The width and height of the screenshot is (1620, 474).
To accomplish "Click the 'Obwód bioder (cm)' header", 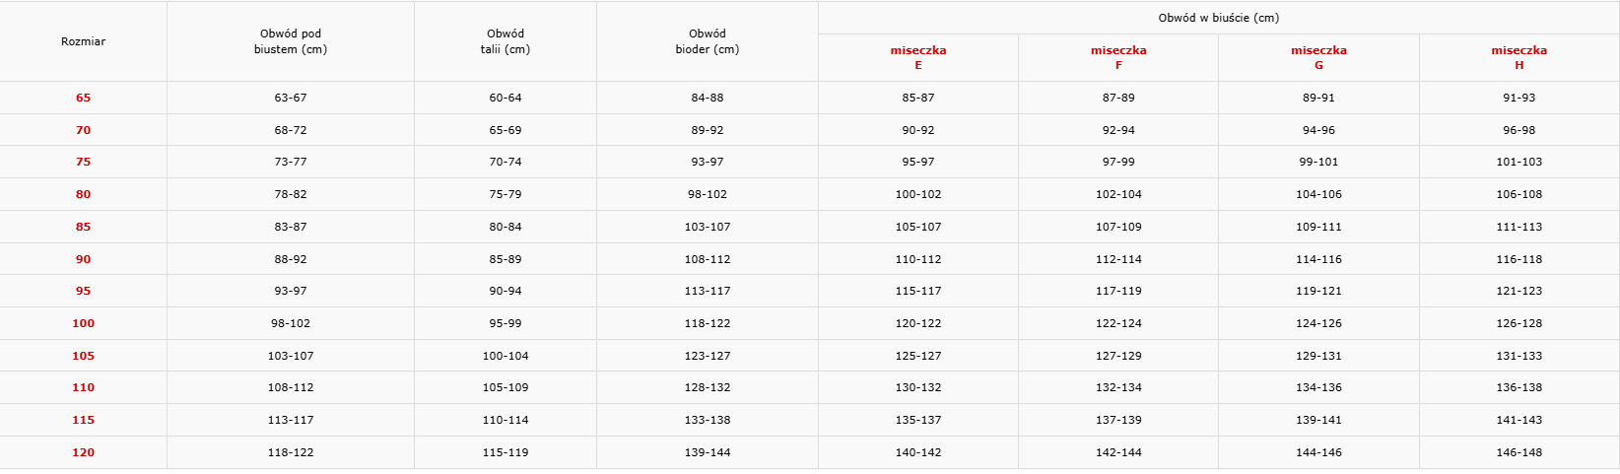I will click(708, 41).
